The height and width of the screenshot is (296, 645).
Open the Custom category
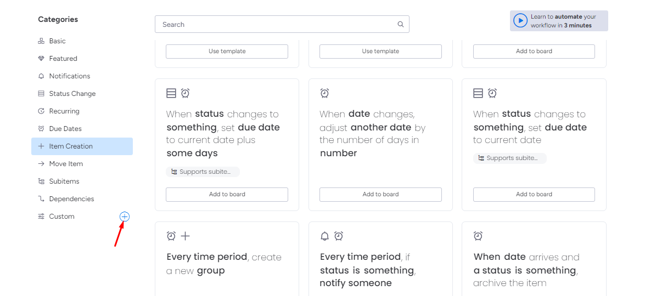[61, 217]
